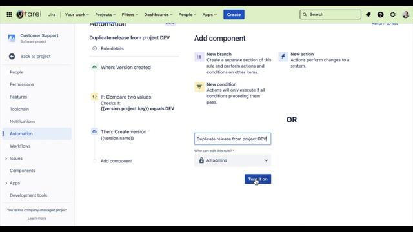Click Add component in rule chain

coord(116,161)
